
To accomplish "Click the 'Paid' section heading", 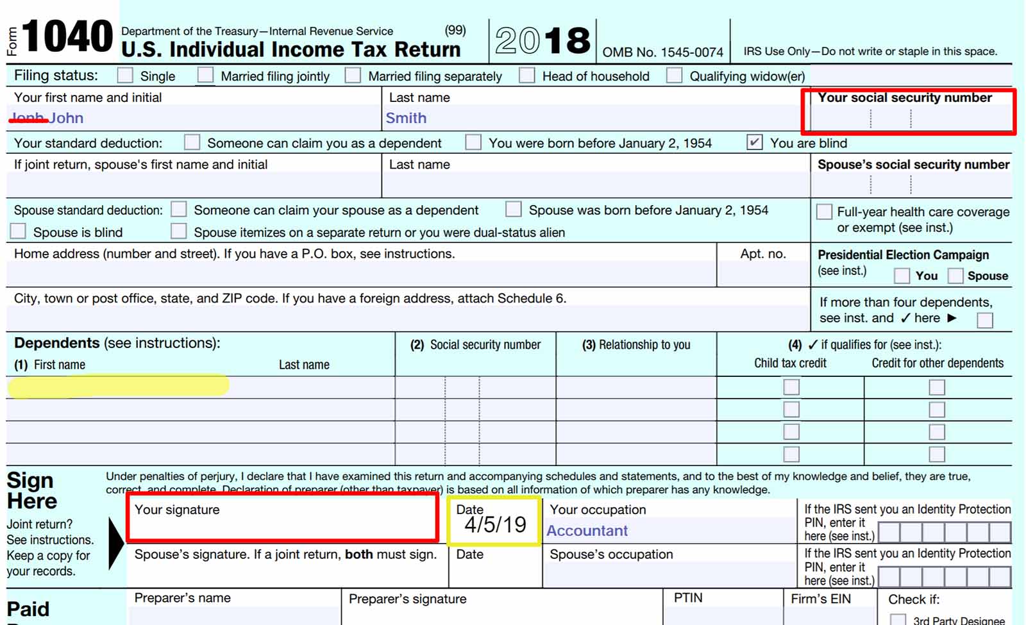I will [28, 609].
